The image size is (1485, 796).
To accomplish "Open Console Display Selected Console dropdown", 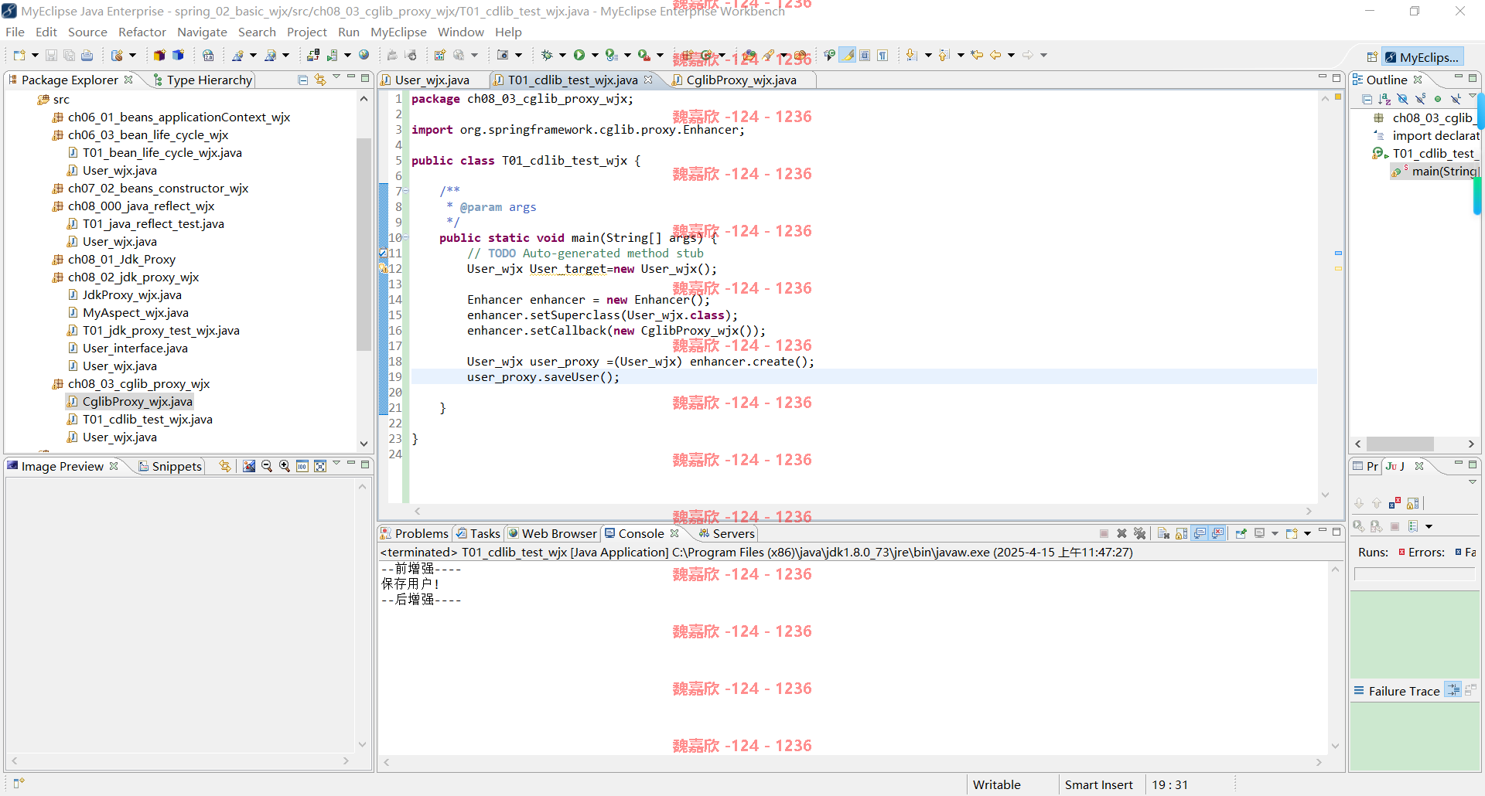I will (x=1275, y=533).
